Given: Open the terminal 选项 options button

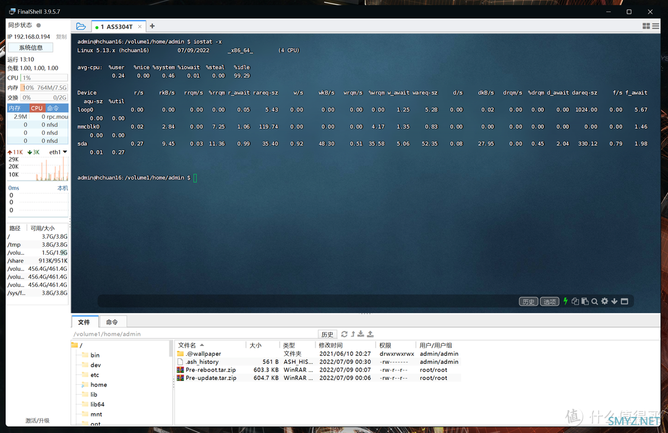Looking at the screenshot, I should (550, 302).
